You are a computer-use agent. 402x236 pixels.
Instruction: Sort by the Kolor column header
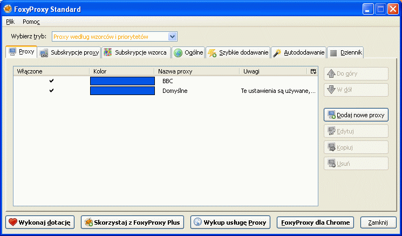pyautogui.click(x=122, y=71)
